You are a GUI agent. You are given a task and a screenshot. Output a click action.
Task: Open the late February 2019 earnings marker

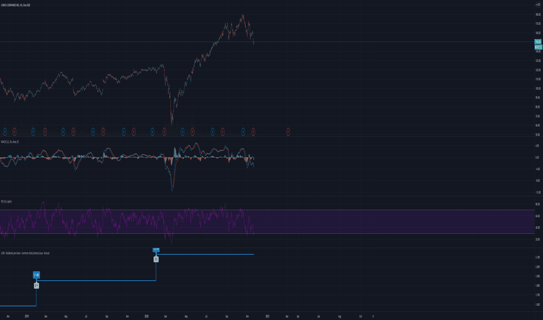45,131
